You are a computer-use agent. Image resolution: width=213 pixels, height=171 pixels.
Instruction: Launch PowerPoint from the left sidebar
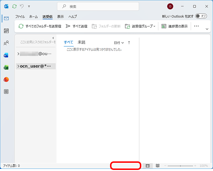6,79
